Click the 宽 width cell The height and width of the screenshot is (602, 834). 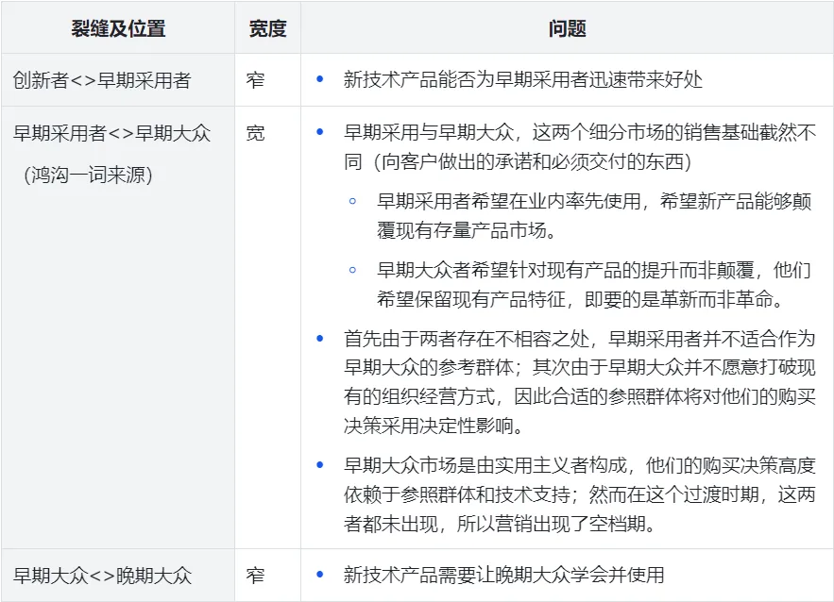point(255,133)
